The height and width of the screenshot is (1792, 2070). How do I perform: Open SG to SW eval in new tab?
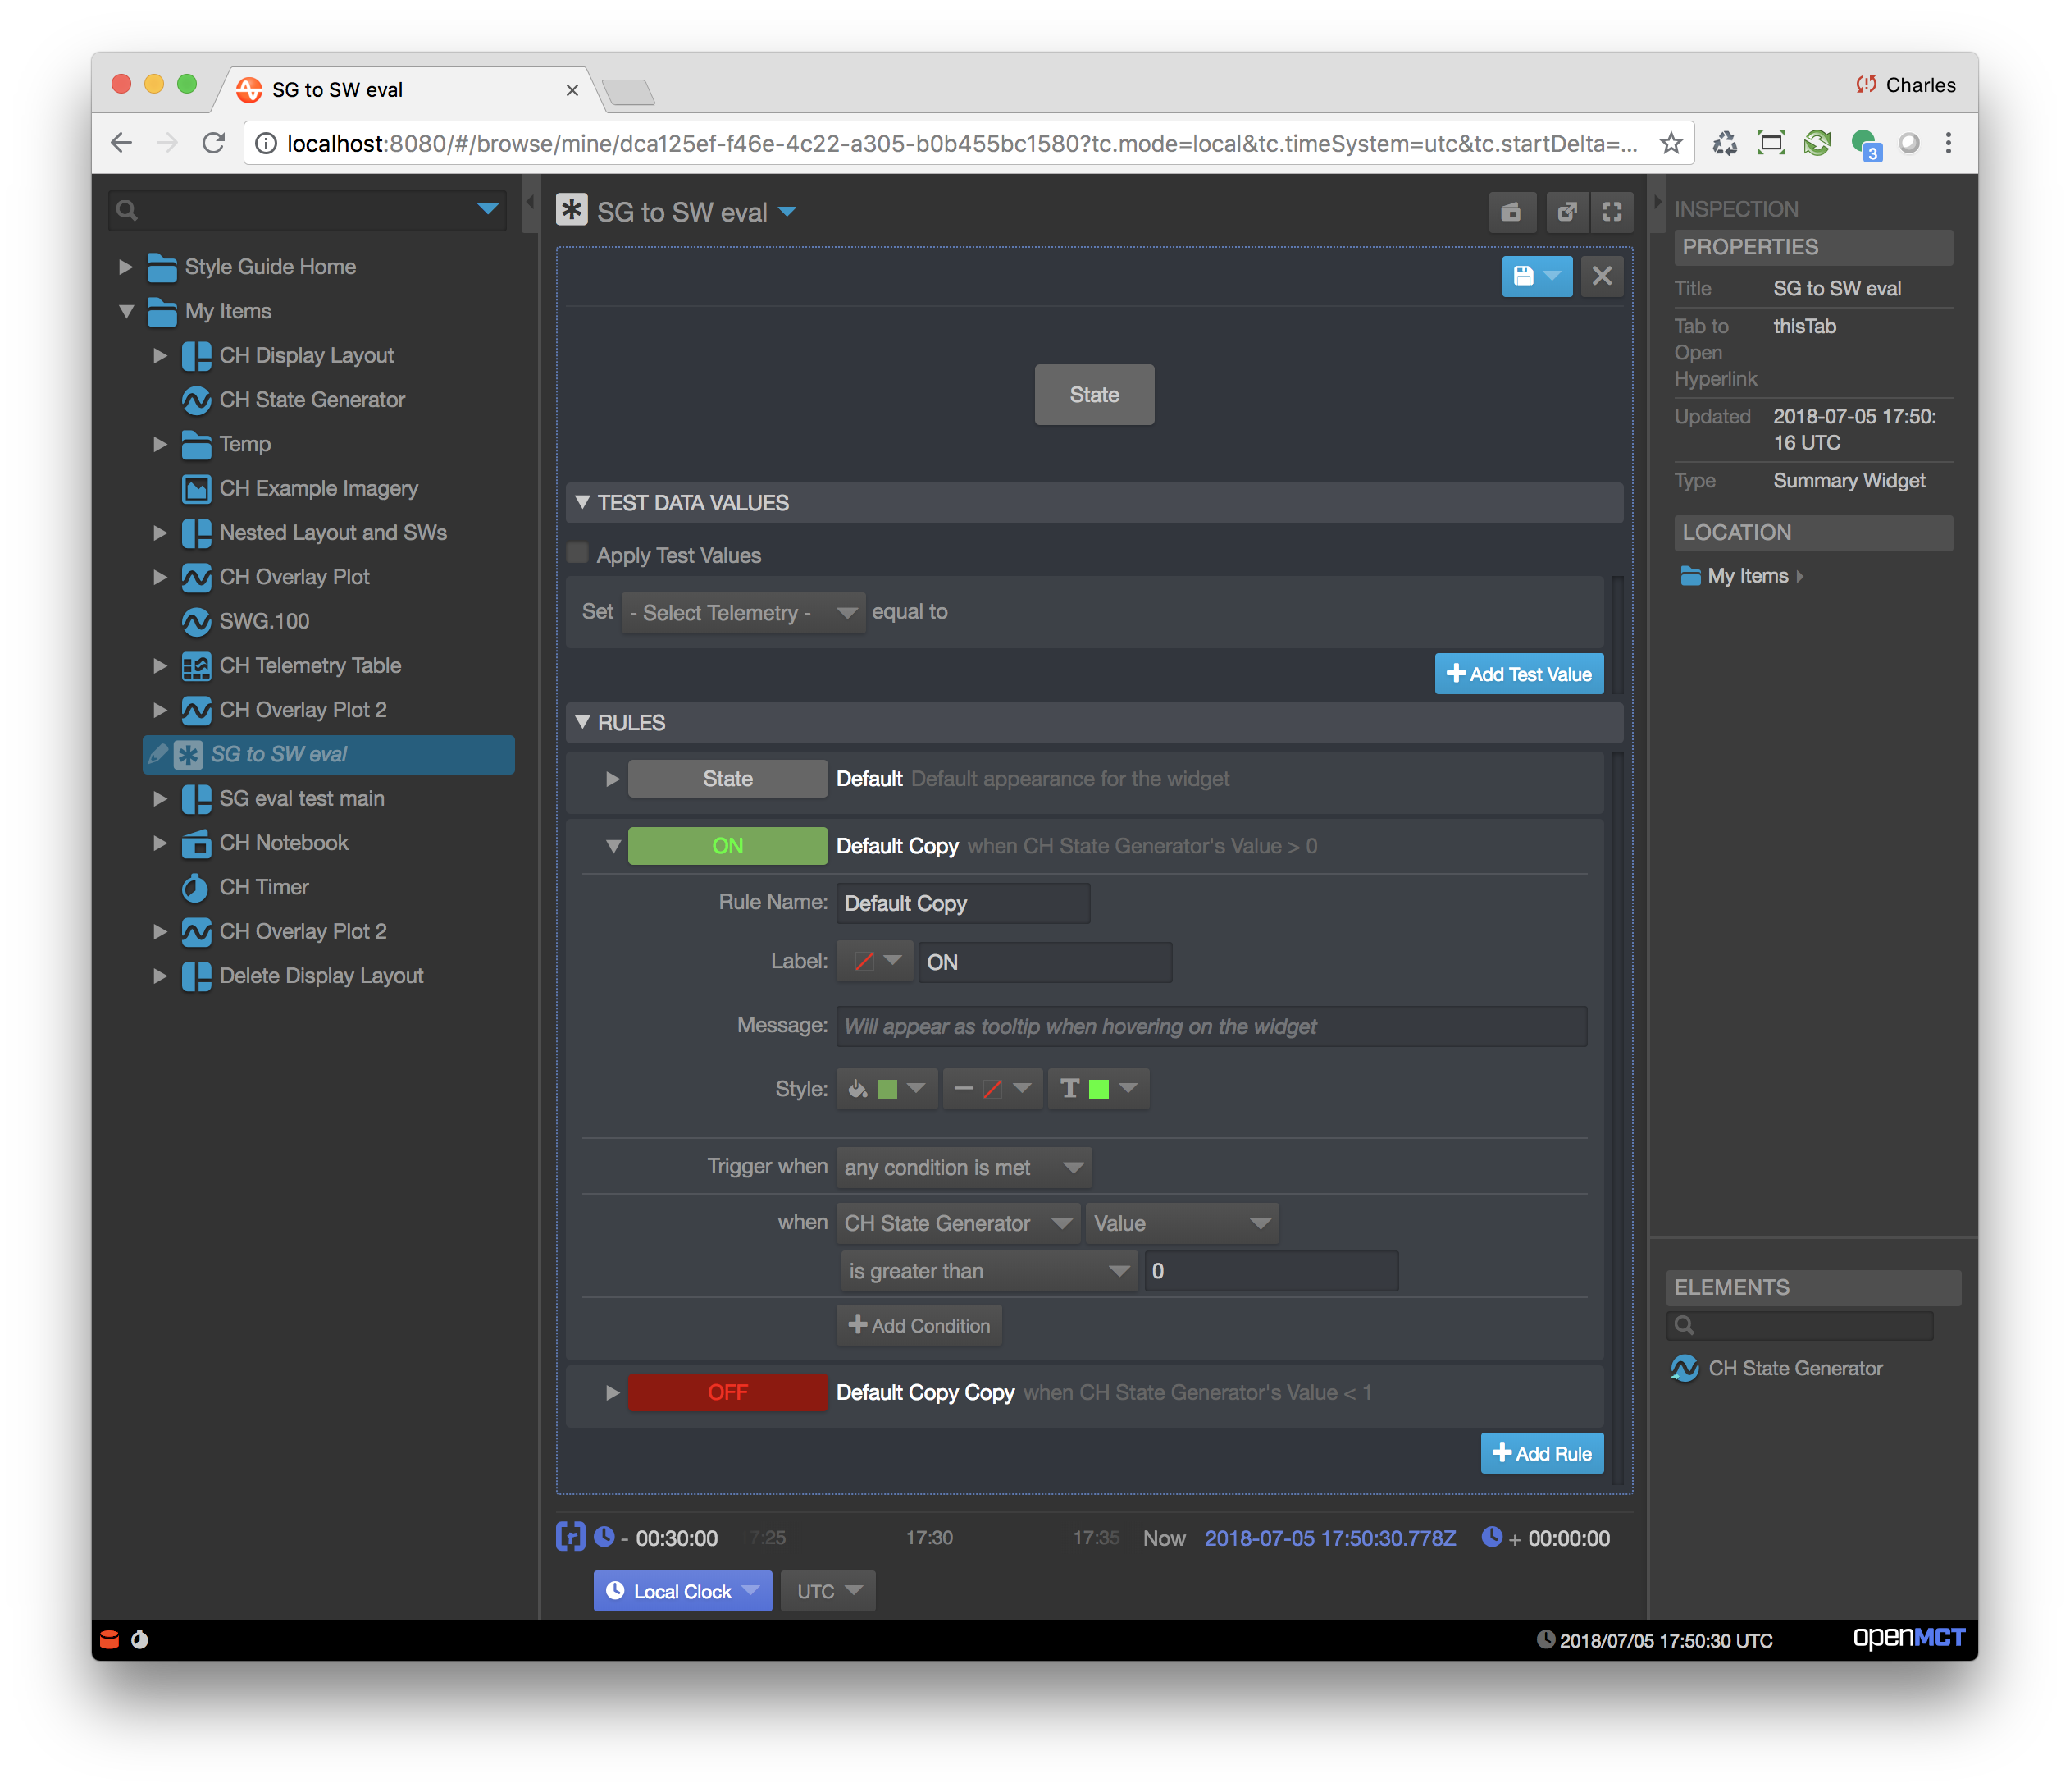[x=1567, y=211]
